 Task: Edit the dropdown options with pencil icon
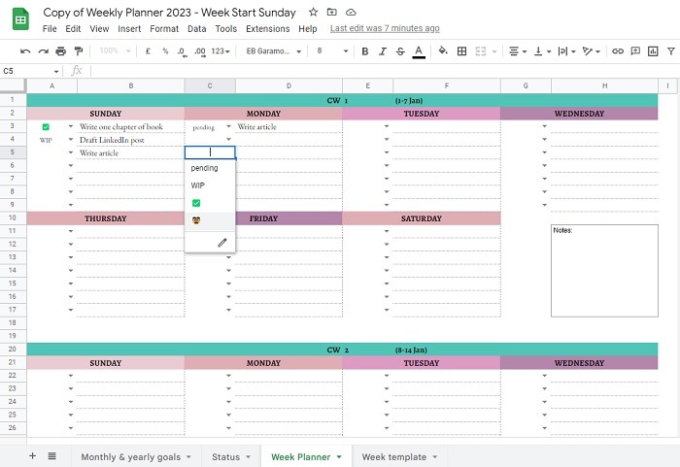222,243
